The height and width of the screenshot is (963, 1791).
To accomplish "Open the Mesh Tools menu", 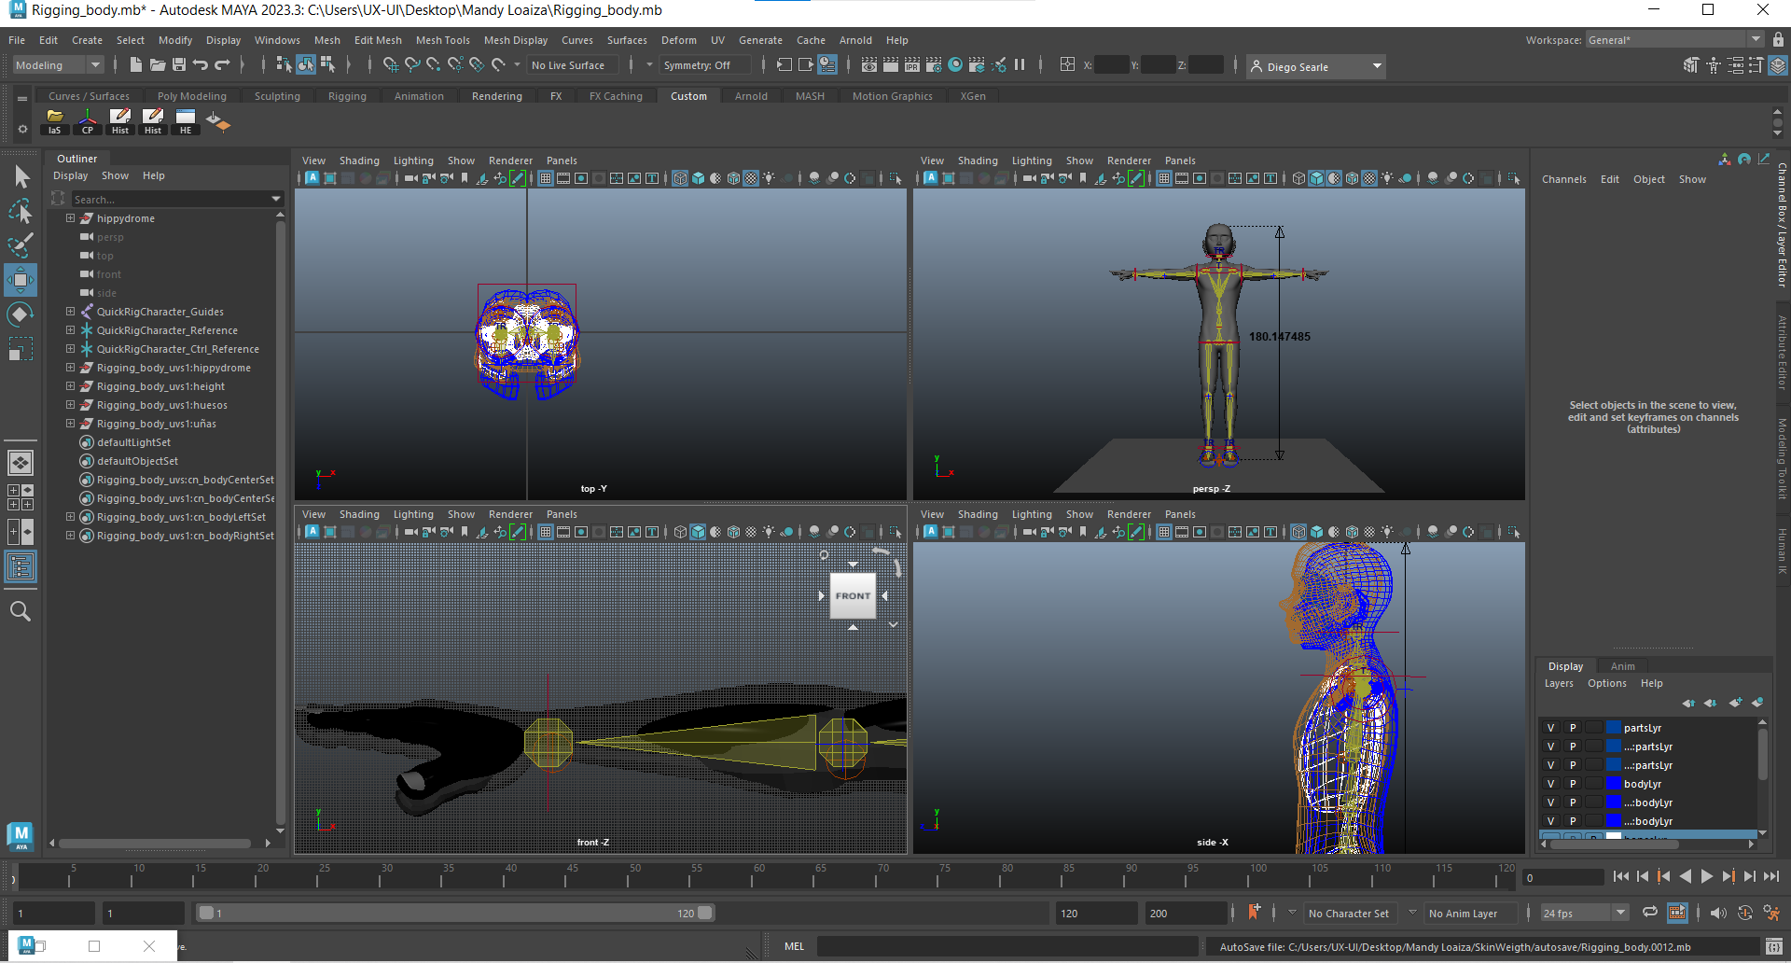I will point(442,40).
